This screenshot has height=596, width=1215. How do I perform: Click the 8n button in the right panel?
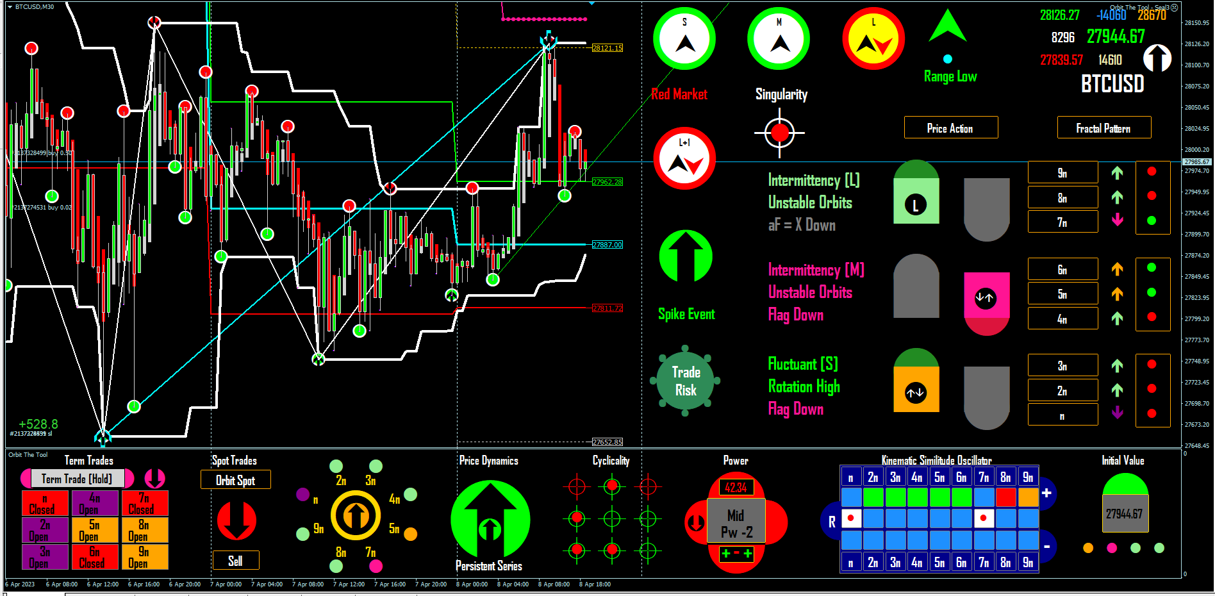[x=1062, y=197]
